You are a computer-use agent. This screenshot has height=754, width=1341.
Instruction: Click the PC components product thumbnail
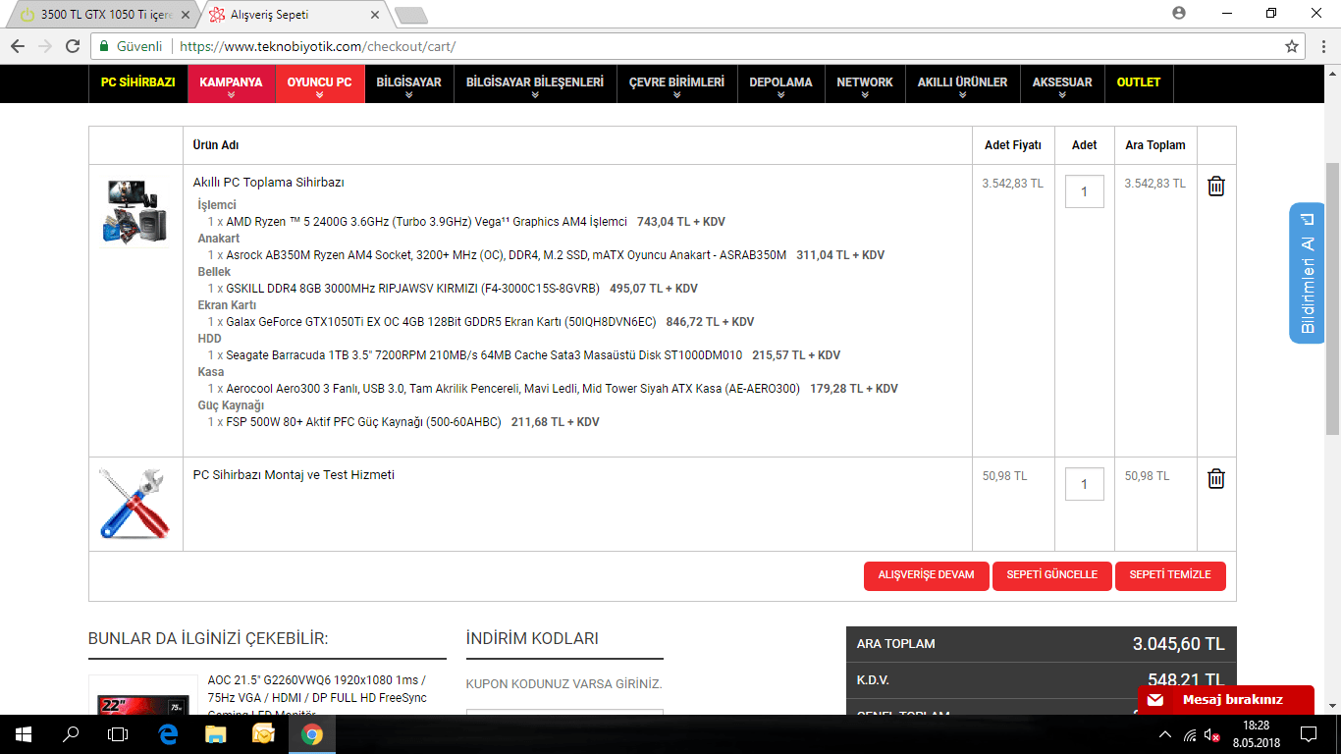point(135,212)
